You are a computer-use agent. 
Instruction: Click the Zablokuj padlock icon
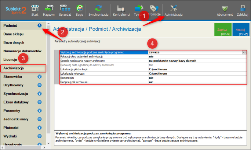pos(243,8)
